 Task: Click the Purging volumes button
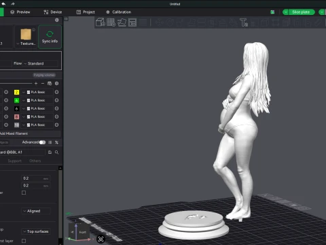click(44, 75)
